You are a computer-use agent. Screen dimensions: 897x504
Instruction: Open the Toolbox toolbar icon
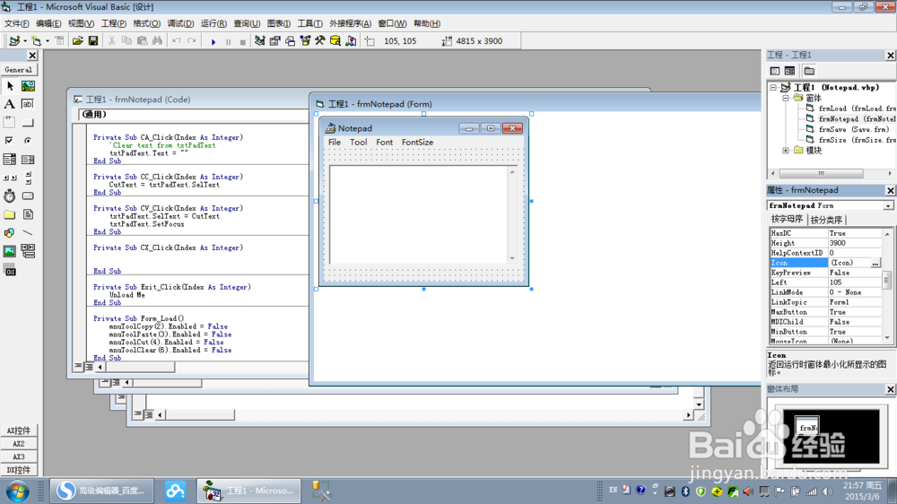point(320,41)
